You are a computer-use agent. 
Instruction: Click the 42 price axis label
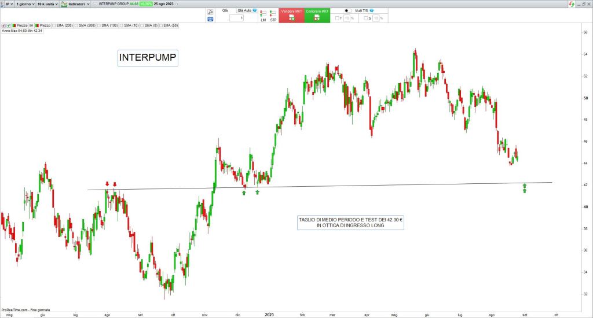[586, 185]
